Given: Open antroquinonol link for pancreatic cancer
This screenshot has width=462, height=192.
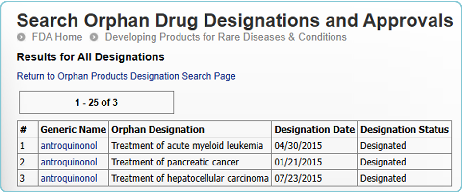Looking at the screenshot, I should 69,162.
